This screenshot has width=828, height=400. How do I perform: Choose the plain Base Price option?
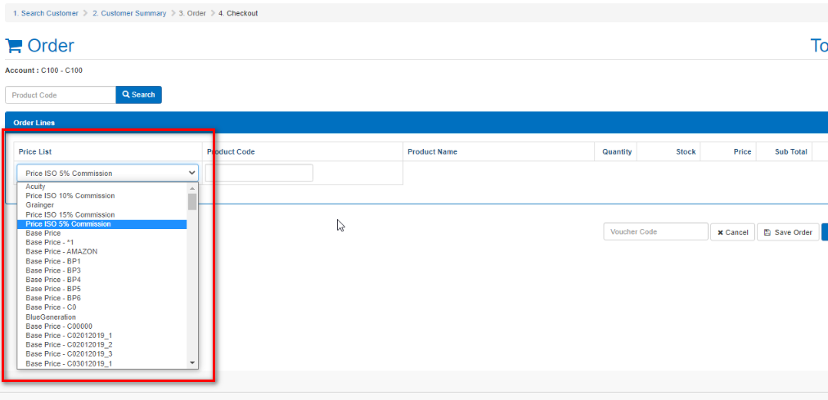(102, 233)
